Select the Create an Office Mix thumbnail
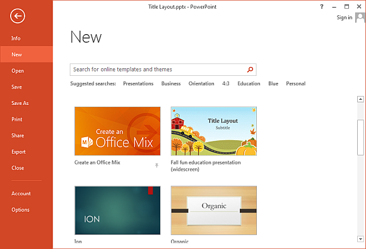The image size is (366, 249). coord(117,131)
